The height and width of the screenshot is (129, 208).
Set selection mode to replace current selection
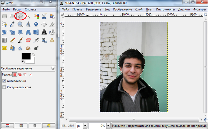(15, 75)
